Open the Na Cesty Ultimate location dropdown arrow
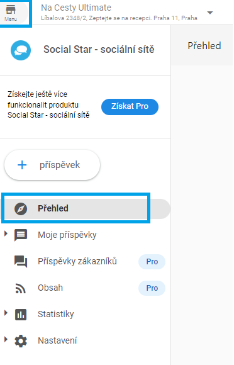The image size is (234, 365). (210, 13)
